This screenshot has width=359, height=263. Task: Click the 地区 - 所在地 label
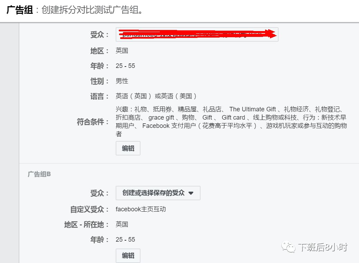tap(86, 225)
